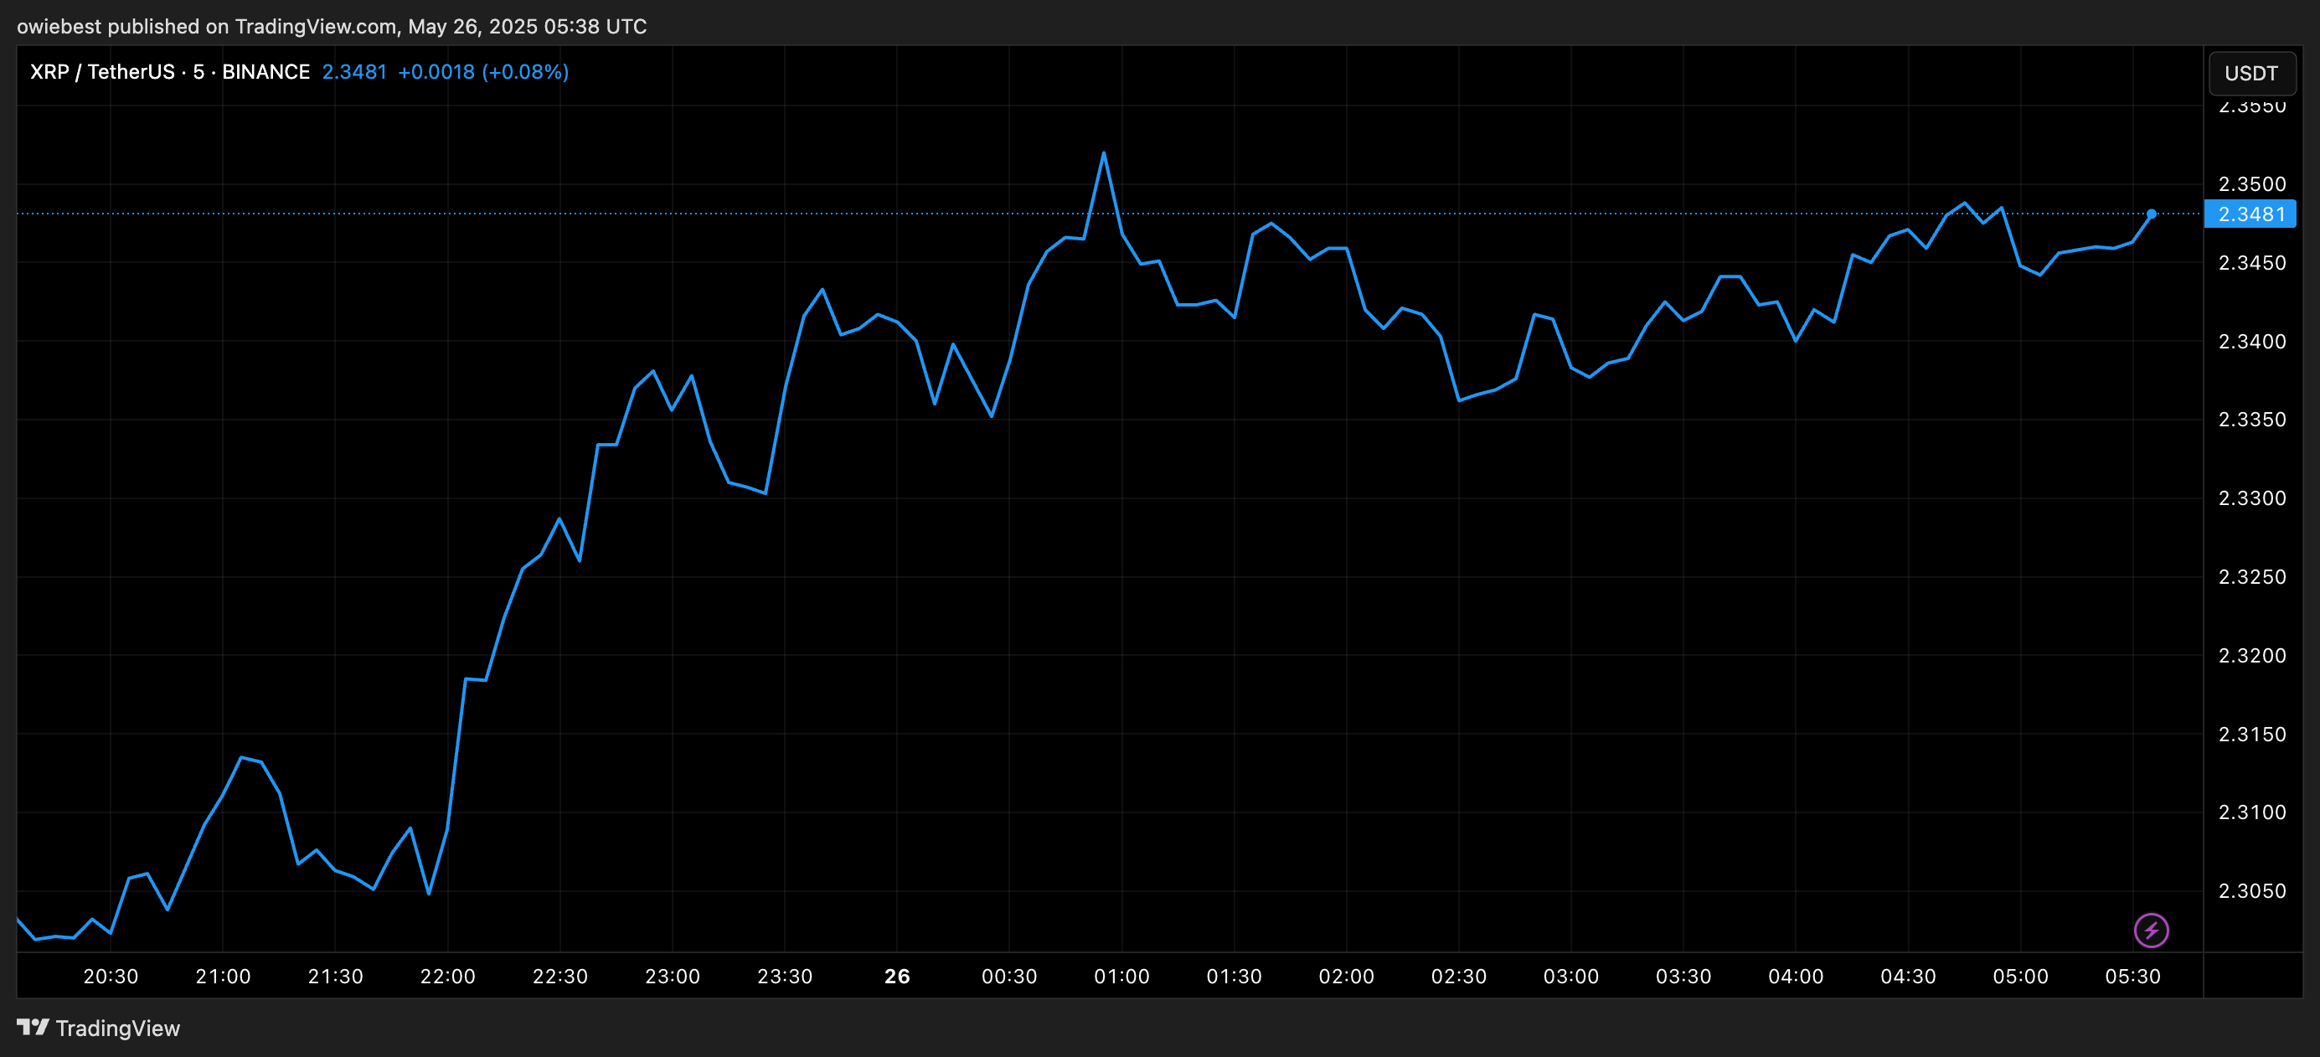Click the 01:00 time axis label

click(1121, 977)
